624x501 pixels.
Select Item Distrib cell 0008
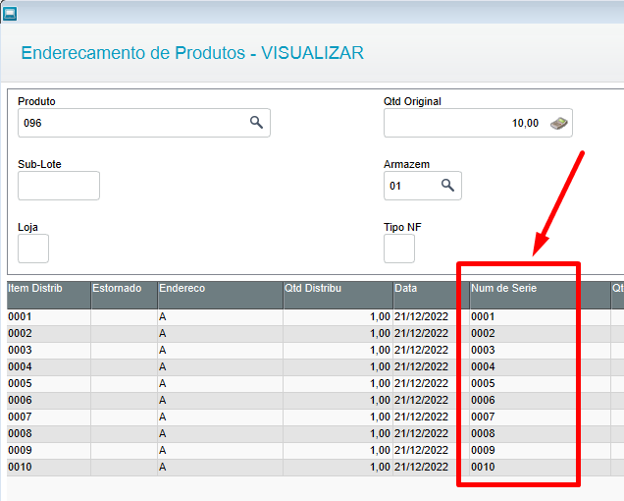[x=49, y=434]
